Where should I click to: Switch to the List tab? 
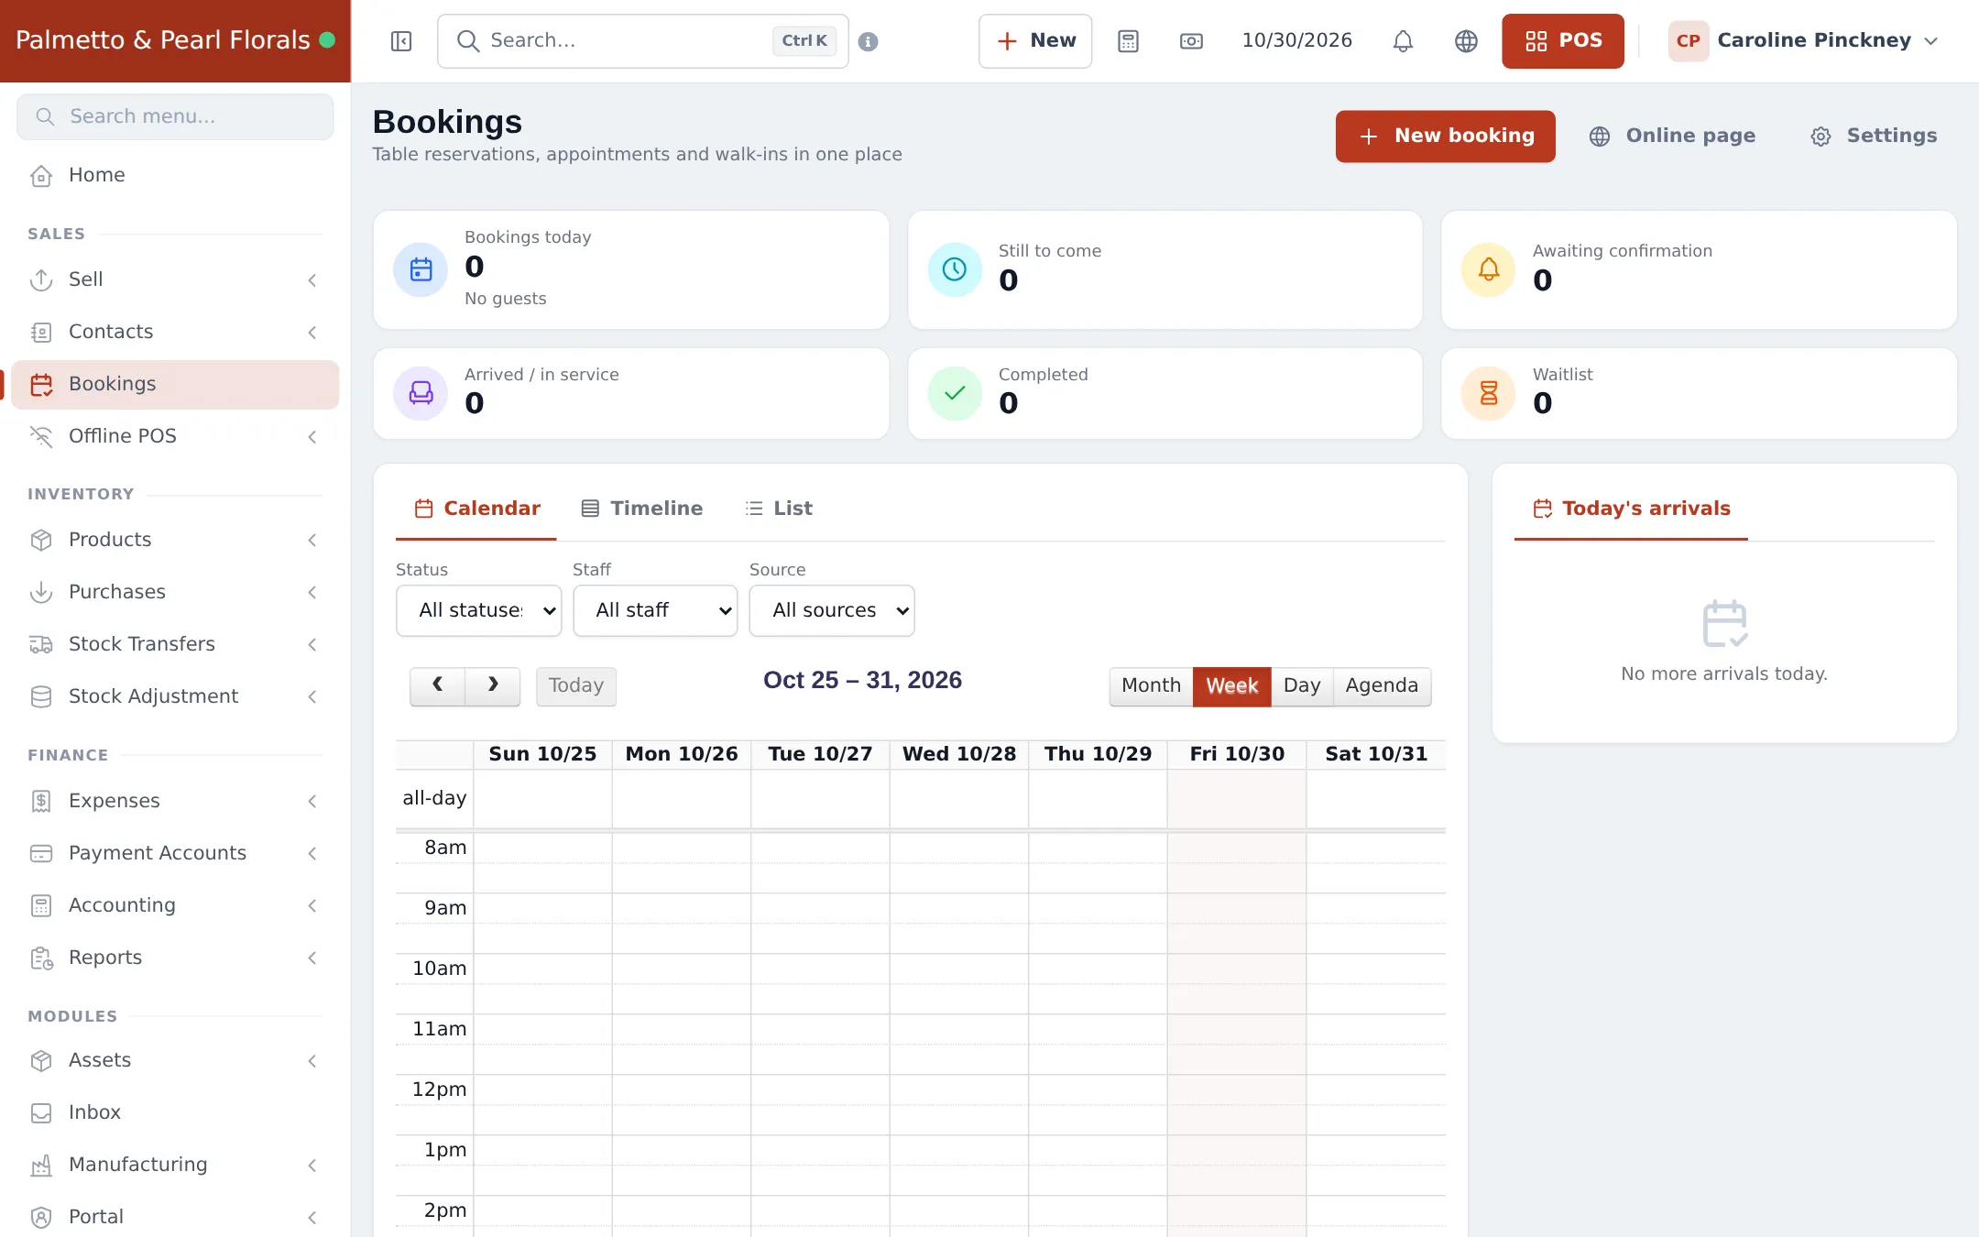[779, 509]
